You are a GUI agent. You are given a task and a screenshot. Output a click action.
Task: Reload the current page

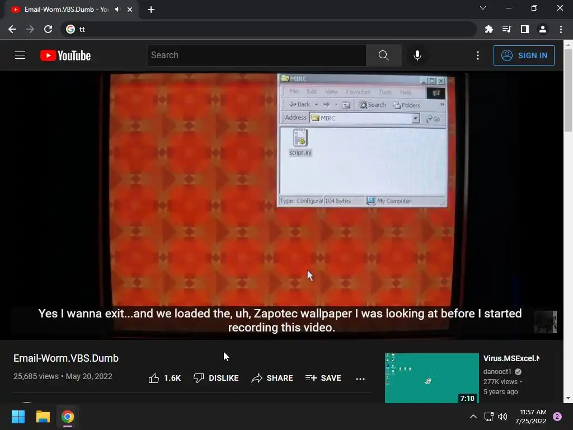[48, 29]
